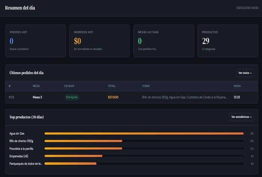Viewport: 262px width, 177px height.
Task: Click the "Resumen del día" page title
Action: [20, 8]
